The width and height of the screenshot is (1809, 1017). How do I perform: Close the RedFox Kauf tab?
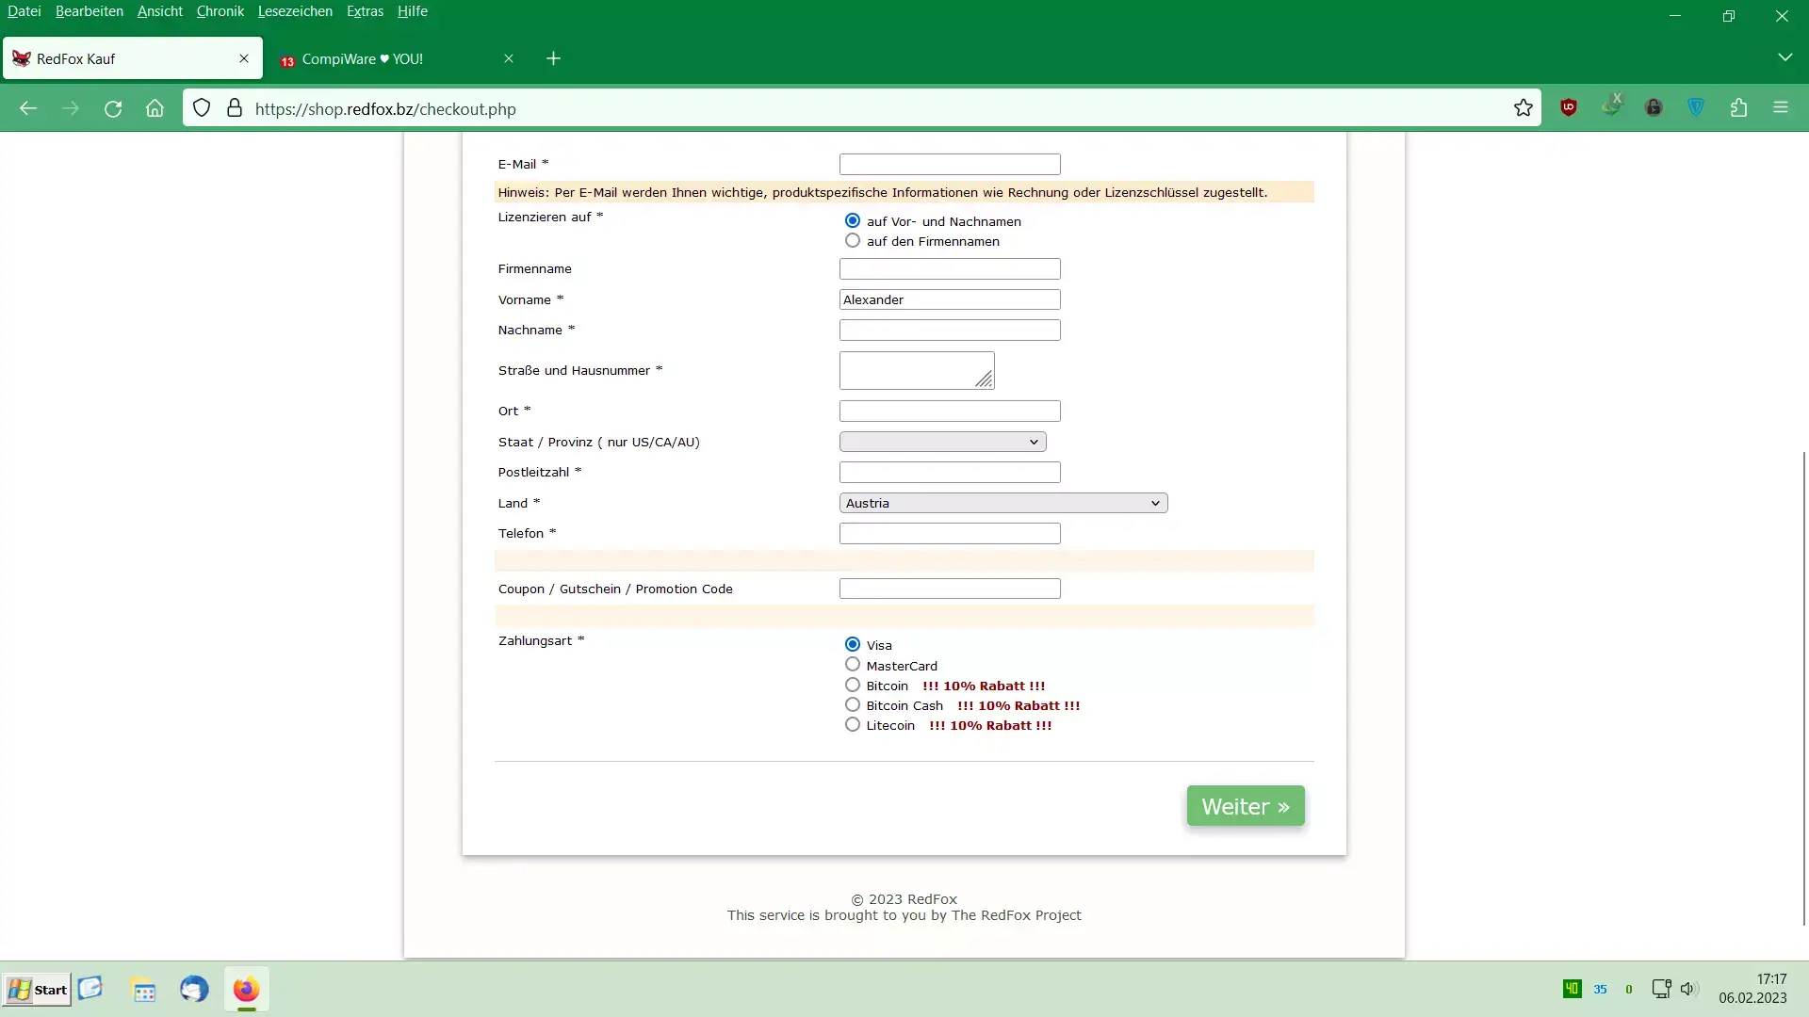[x=244, y=58]
